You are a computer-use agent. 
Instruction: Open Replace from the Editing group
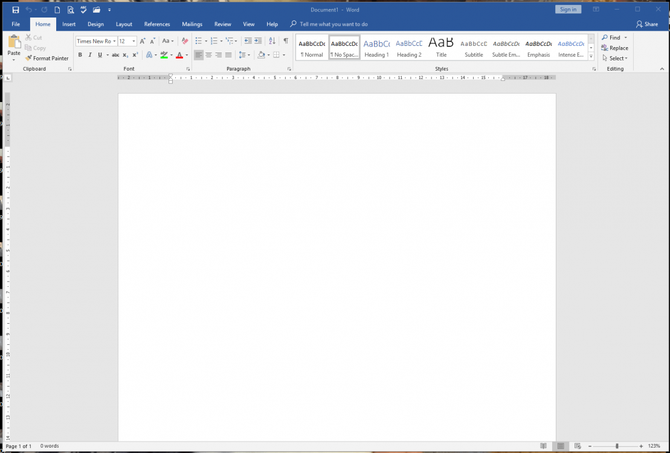pyautogui.click(x=614, y=48)
